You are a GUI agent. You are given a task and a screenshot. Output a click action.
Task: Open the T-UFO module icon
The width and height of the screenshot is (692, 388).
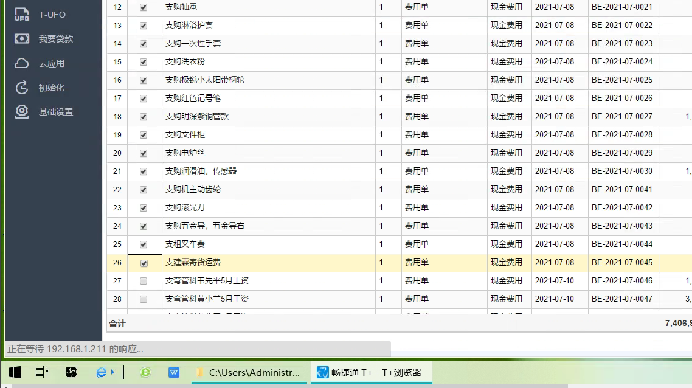(22, 15)
